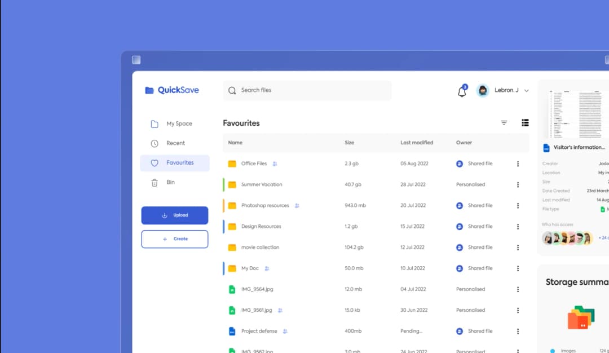Viewport: 609px width, 353px height.
Task: Select My Space in the sidebar
Action: 169,123
